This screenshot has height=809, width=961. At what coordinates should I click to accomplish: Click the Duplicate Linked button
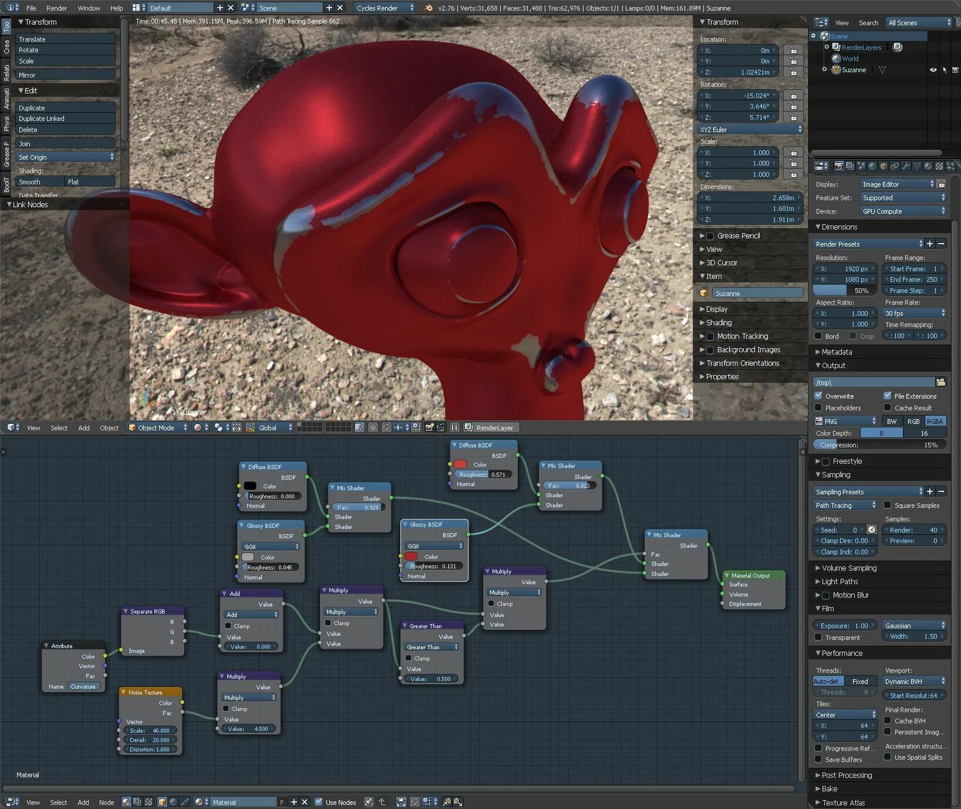click(x=65, y=119)
